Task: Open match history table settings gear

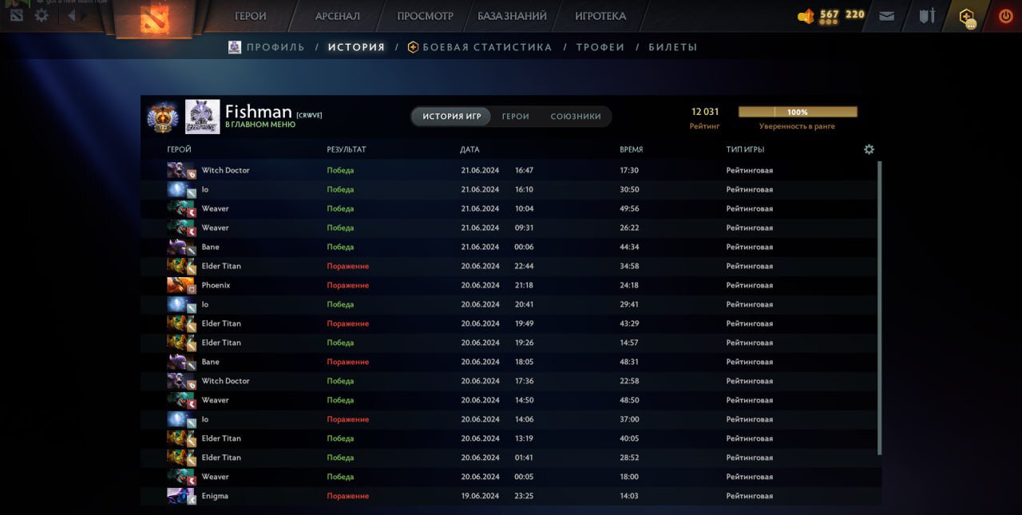Action: [x=869, y=149]
